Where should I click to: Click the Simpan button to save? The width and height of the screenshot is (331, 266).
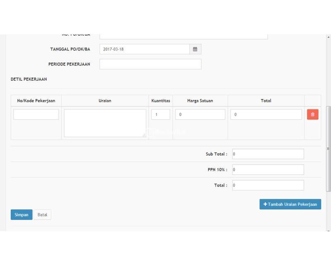pos(21,215)
